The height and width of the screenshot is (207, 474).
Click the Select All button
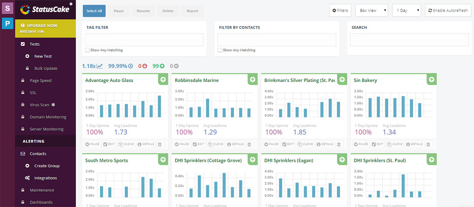[x=94, y=11]
